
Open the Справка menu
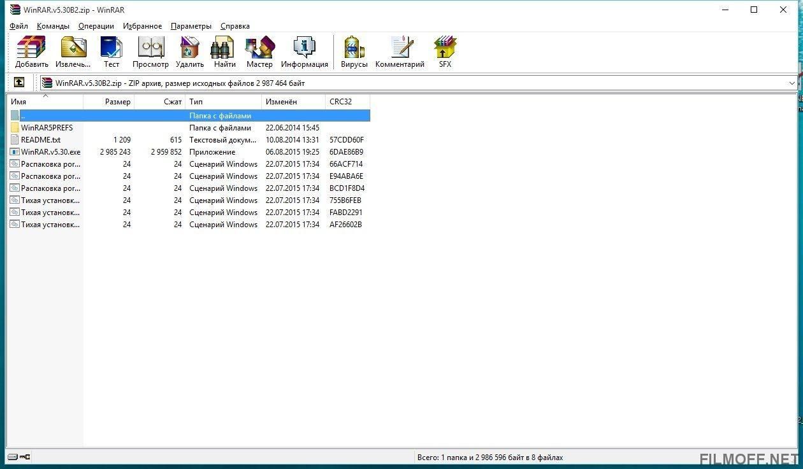point(235,26)
